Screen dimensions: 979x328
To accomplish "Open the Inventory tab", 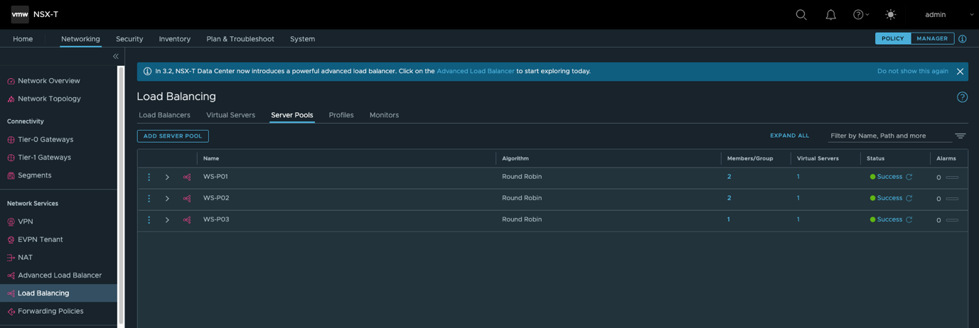I will tap(175, 39).
